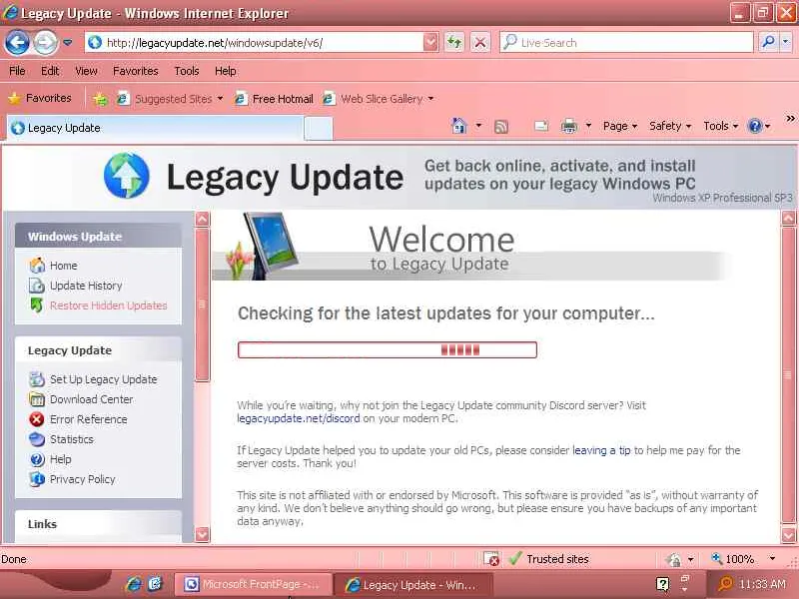
Task: Open a new blank tab
Action: pyautogui.click(x=319, y=129)
